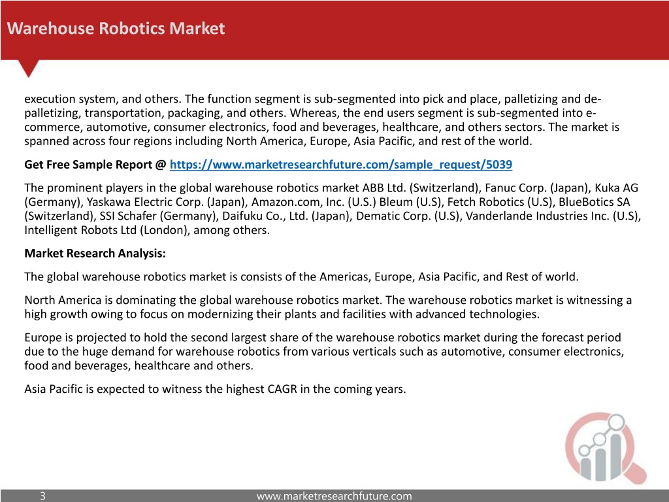Select the Market Research Analysis heading
This screenshot has height=502, width=669.
[95, 254]
